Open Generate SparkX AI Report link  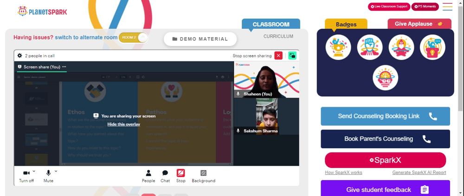[x=419, y=173]
